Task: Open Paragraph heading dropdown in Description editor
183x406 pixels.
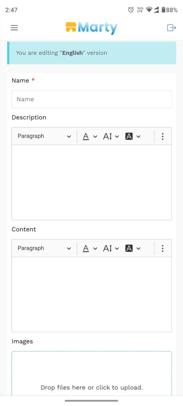Action: pos(44,136)
